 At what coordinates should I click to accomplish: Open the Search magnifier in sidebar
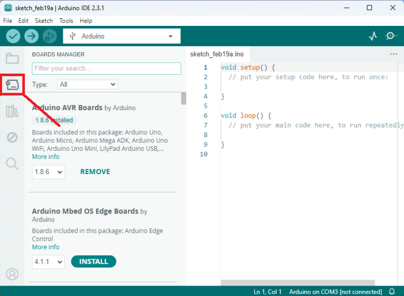[12, 164]
